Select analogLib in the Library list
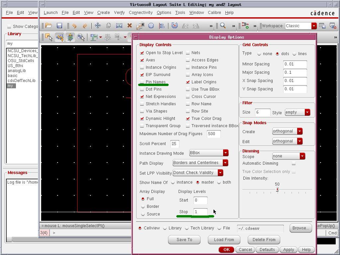Screen dimensions: 340x255 17,71
